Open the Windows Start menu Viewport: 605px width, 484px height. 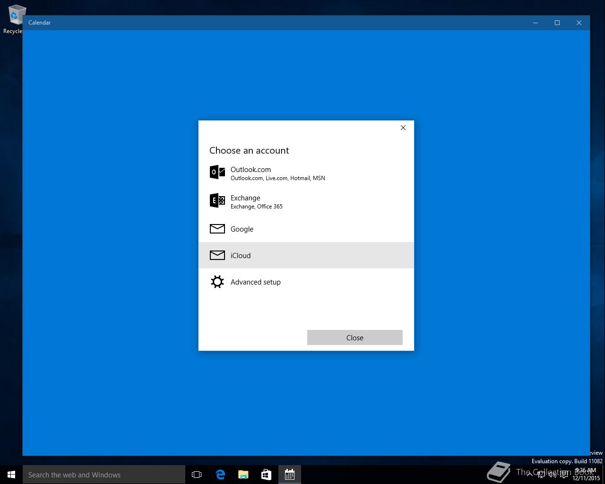(x=11, y=475)
